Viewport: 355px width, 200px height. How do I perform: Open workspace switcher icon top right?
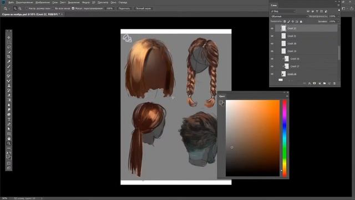tap(344, 8)
